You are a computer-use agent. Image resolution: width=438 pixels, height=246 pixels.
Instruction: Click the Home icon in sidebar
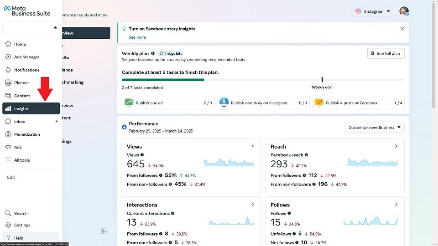[x=8, y=44]
